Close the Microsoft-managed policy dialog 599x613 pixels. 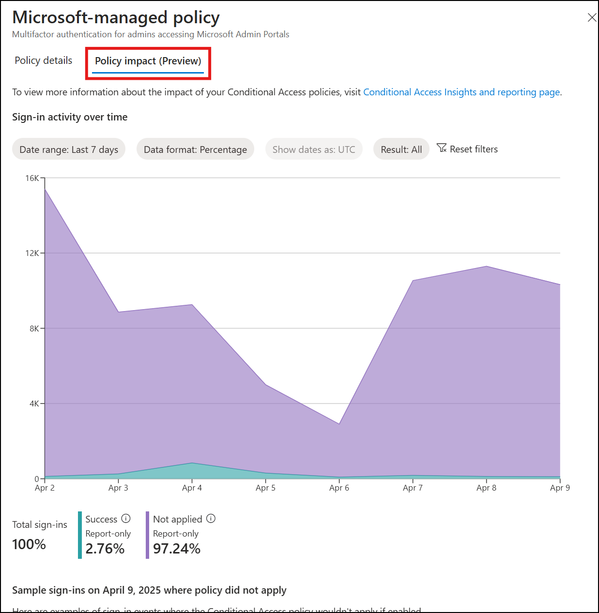click(591, 17)
